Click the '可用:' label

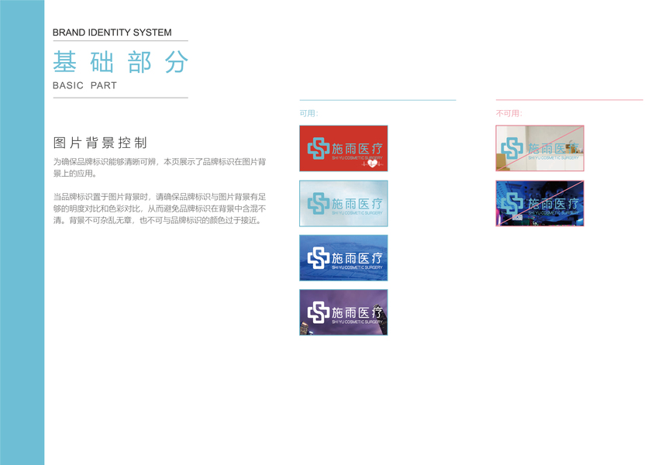tap(309, 113)
